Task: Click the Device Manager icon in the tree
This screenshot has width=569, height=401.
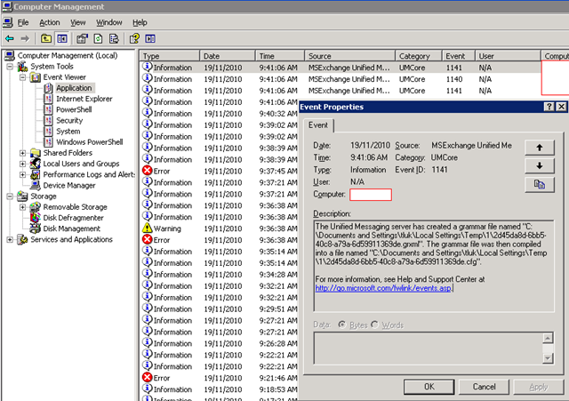Action: click(36, 186)
